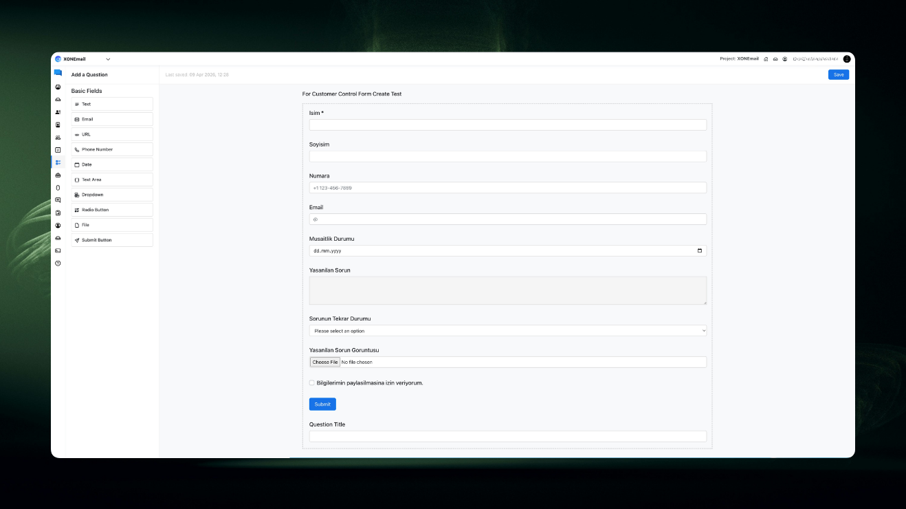
Task: Open the user avatar in top right
Action: point(847,59)
